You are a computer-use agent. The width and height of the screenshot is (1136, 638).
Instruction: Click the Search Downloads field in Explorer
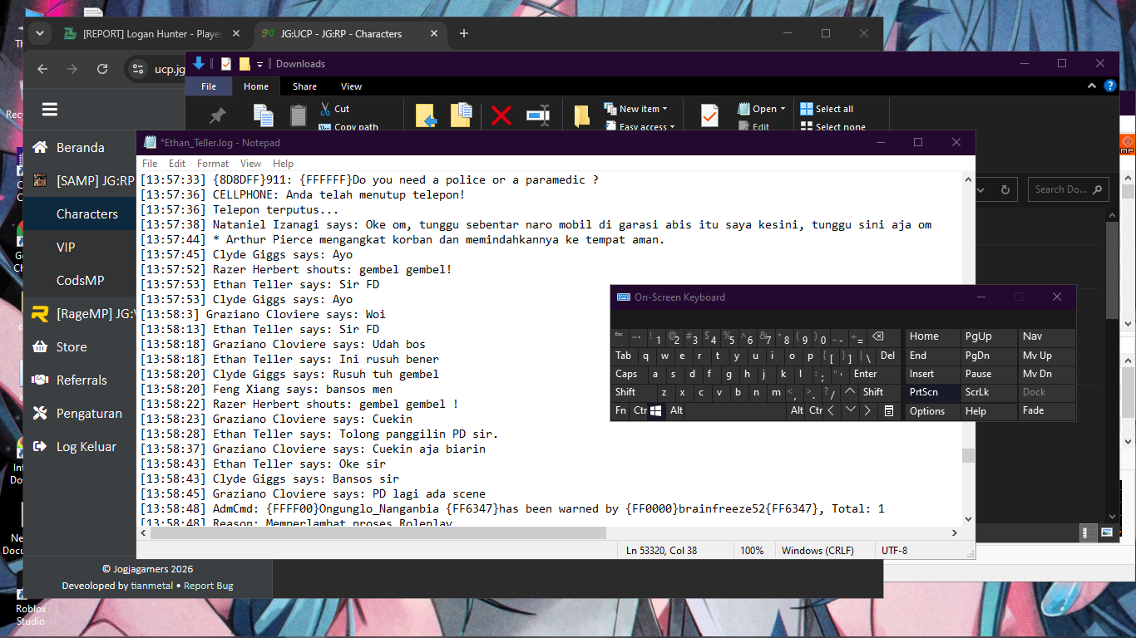(x=1069, y=189)
